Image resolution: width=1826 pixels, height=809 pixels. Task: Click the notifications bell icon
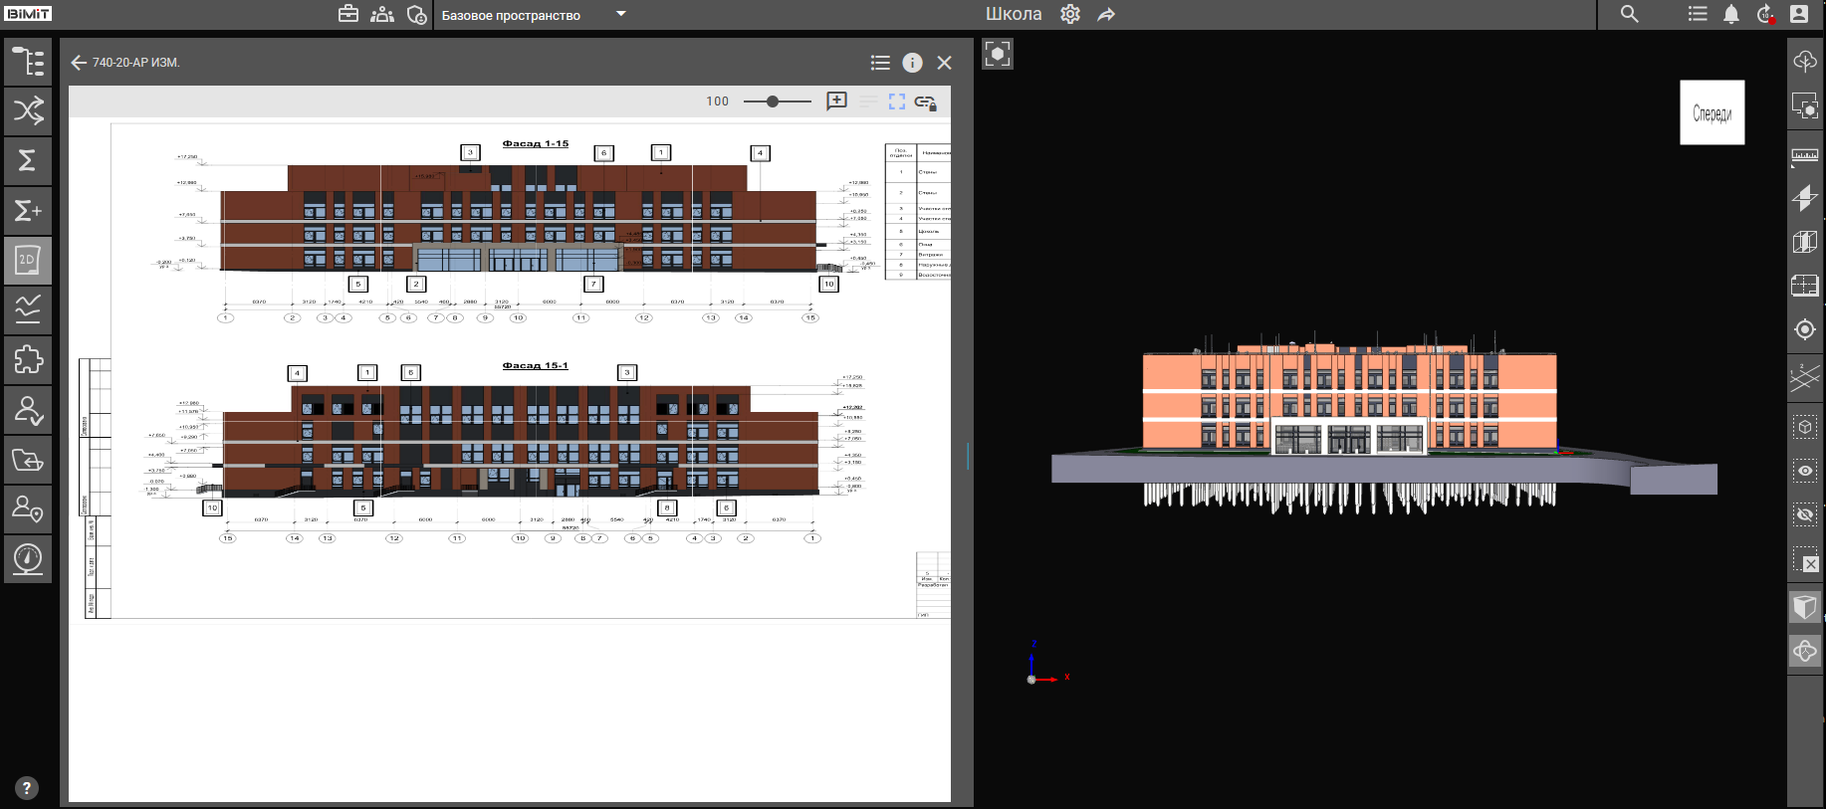(1731, 14)
